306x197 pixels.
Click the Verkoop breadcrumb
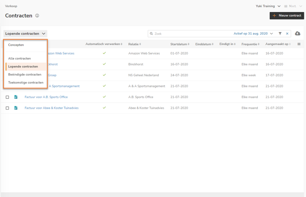[11, 6]
